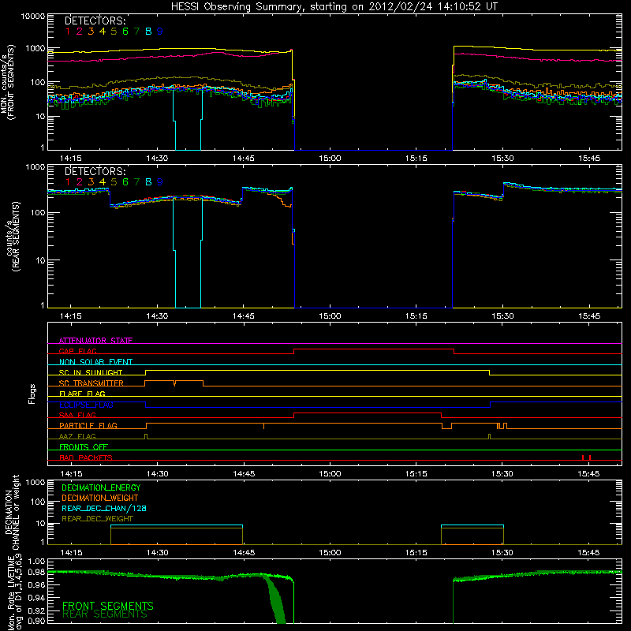The height and width of the screenshot is (631, 631).
Task: Select detector 9 in front segments legend
Action: 160,32
